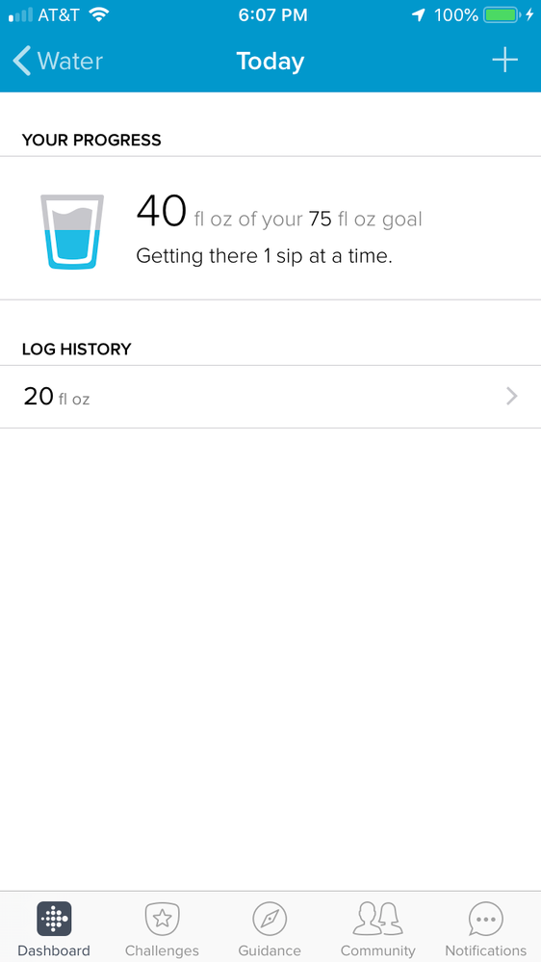Open the Dashboard tab icon
Image resolution: width=541 pixels, height=962 pixels.
coord(54,919)
